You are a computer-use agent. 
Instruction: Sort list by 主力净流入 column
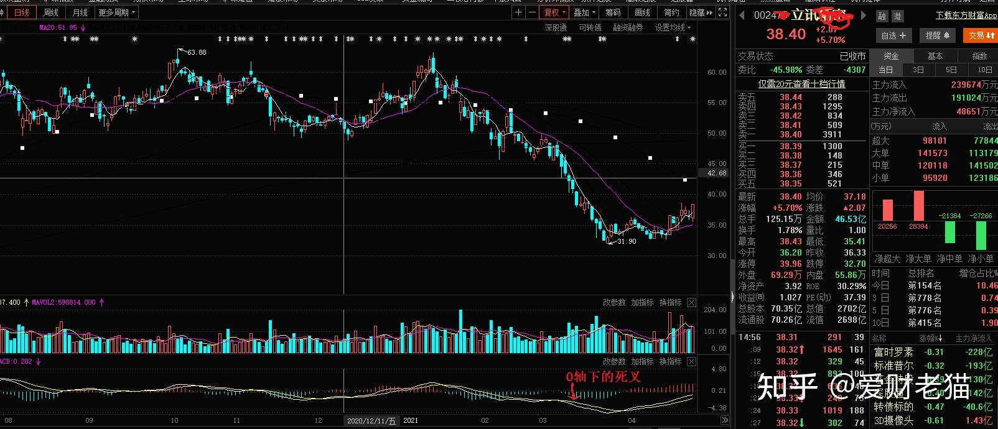click(974, 338)
